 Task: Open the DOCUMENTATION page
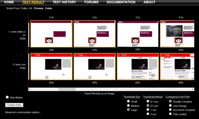point(121,2)
